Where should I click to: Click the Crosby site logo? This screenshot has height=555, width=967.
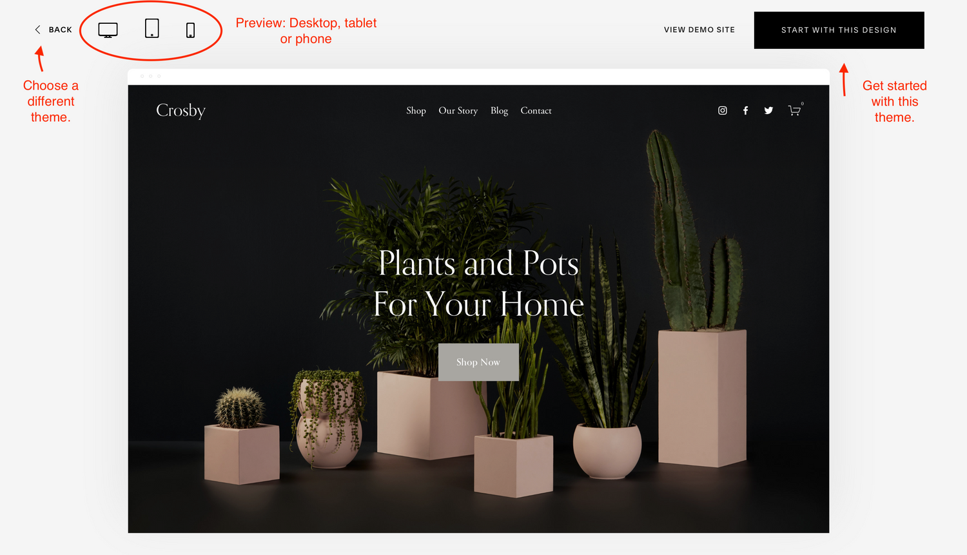point(181,111)
